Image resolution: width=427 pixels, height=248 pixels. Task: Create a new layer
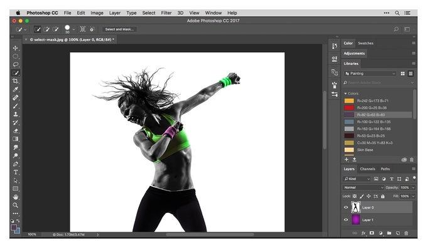pyautogui.click(x=397, y=233)
